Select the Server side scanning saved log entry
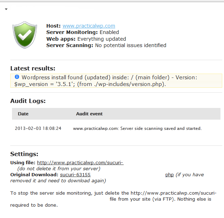This screenshot has height=218, width=224. pos(137,128)
